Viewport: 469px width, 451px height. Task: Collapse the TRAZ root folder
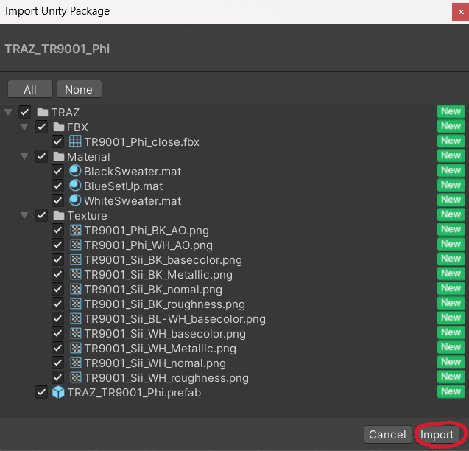(x=8, y=112)
